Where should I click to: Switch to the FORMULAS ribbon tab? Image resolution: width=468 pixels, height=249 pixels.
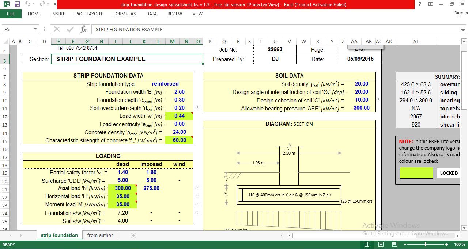coord(124,14)
